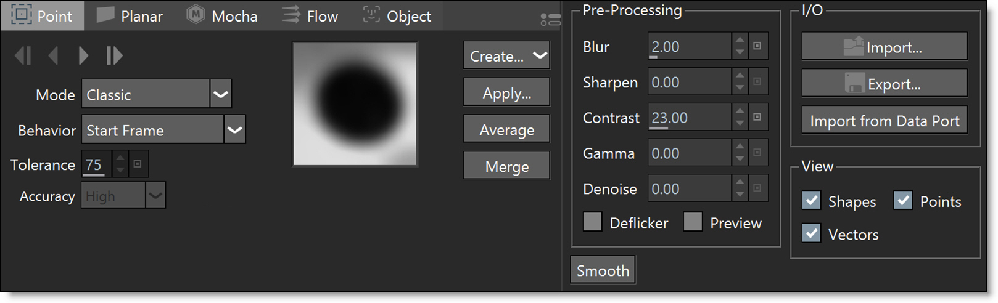Toggle the Blur keyframe animation icon
Screen dimensions: 998x303
pyautogui.click(x=757, y=46)
